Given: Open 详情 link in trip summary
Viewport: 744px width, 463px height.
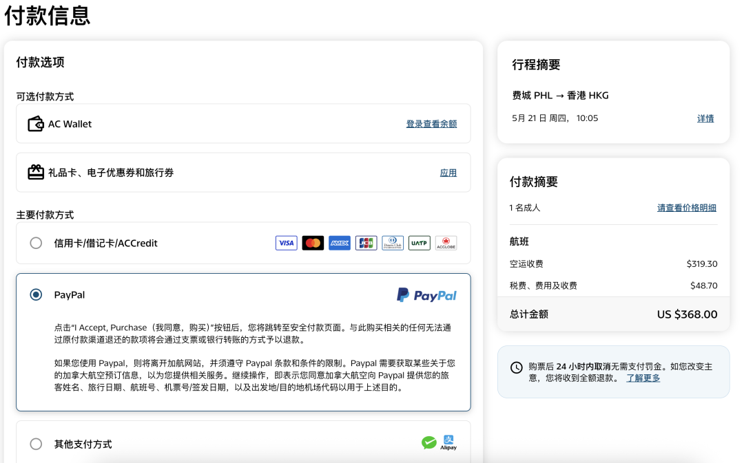Looking at the screenshot, I should [x=705, y=118].
